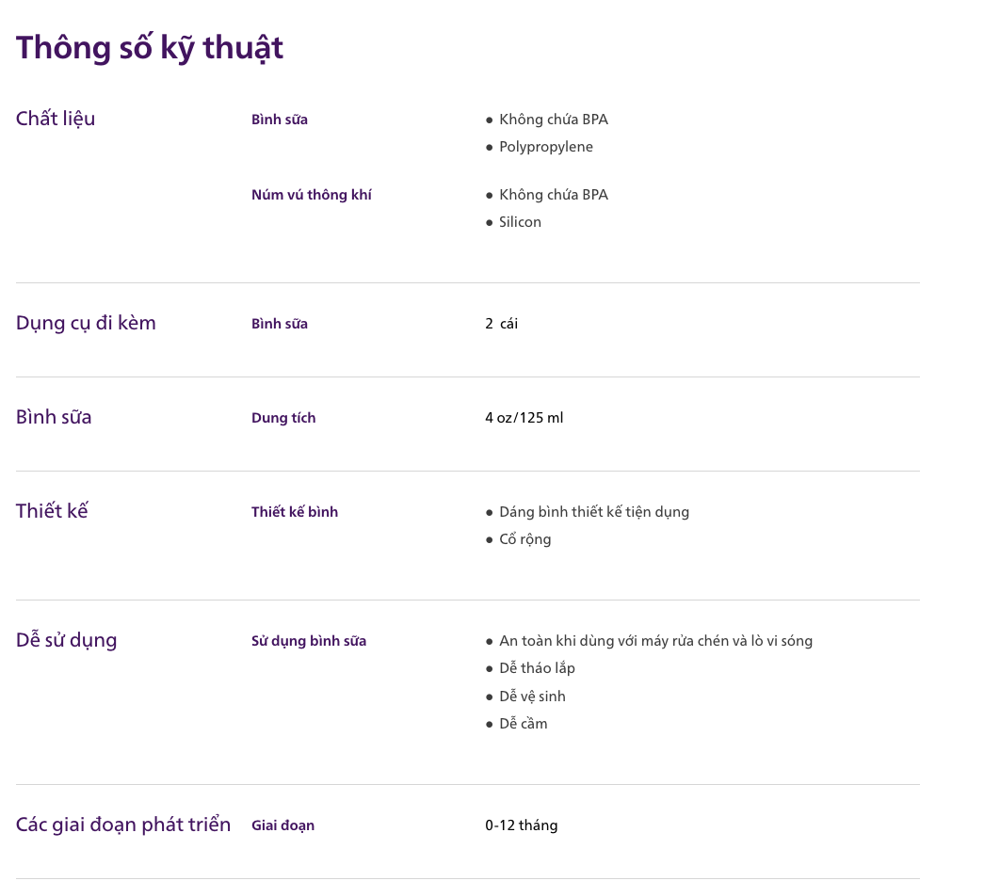Click 'Bình sữa' label under Chất liệu
Screen dimensions: 984x881
(280, 120)
